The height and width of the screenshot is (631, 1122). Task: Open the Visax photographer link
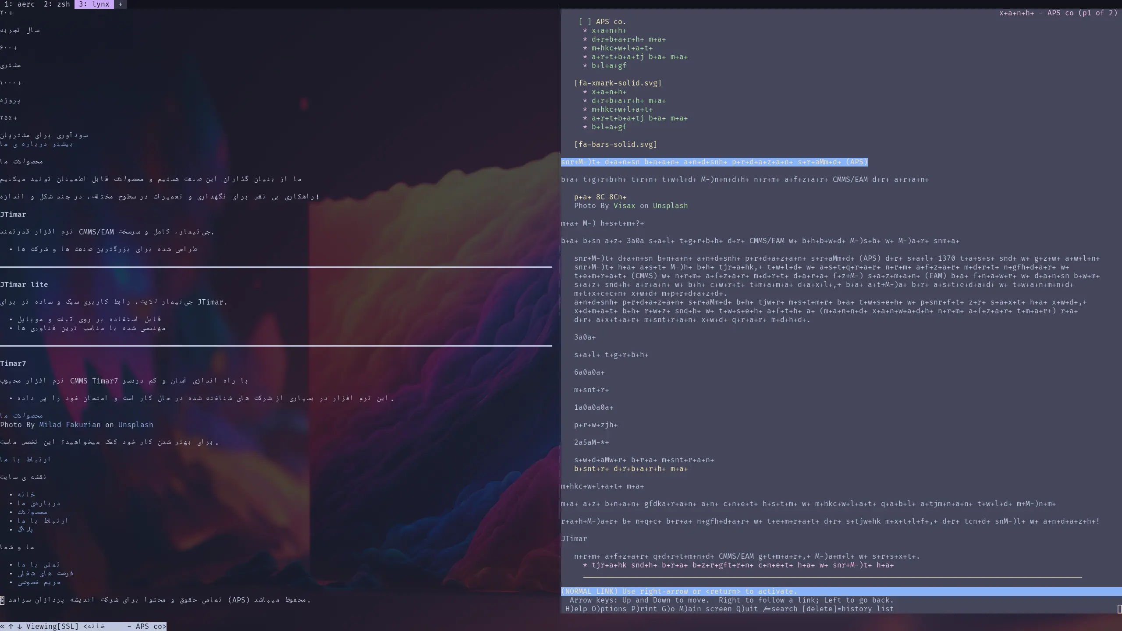tap(625, 206)
